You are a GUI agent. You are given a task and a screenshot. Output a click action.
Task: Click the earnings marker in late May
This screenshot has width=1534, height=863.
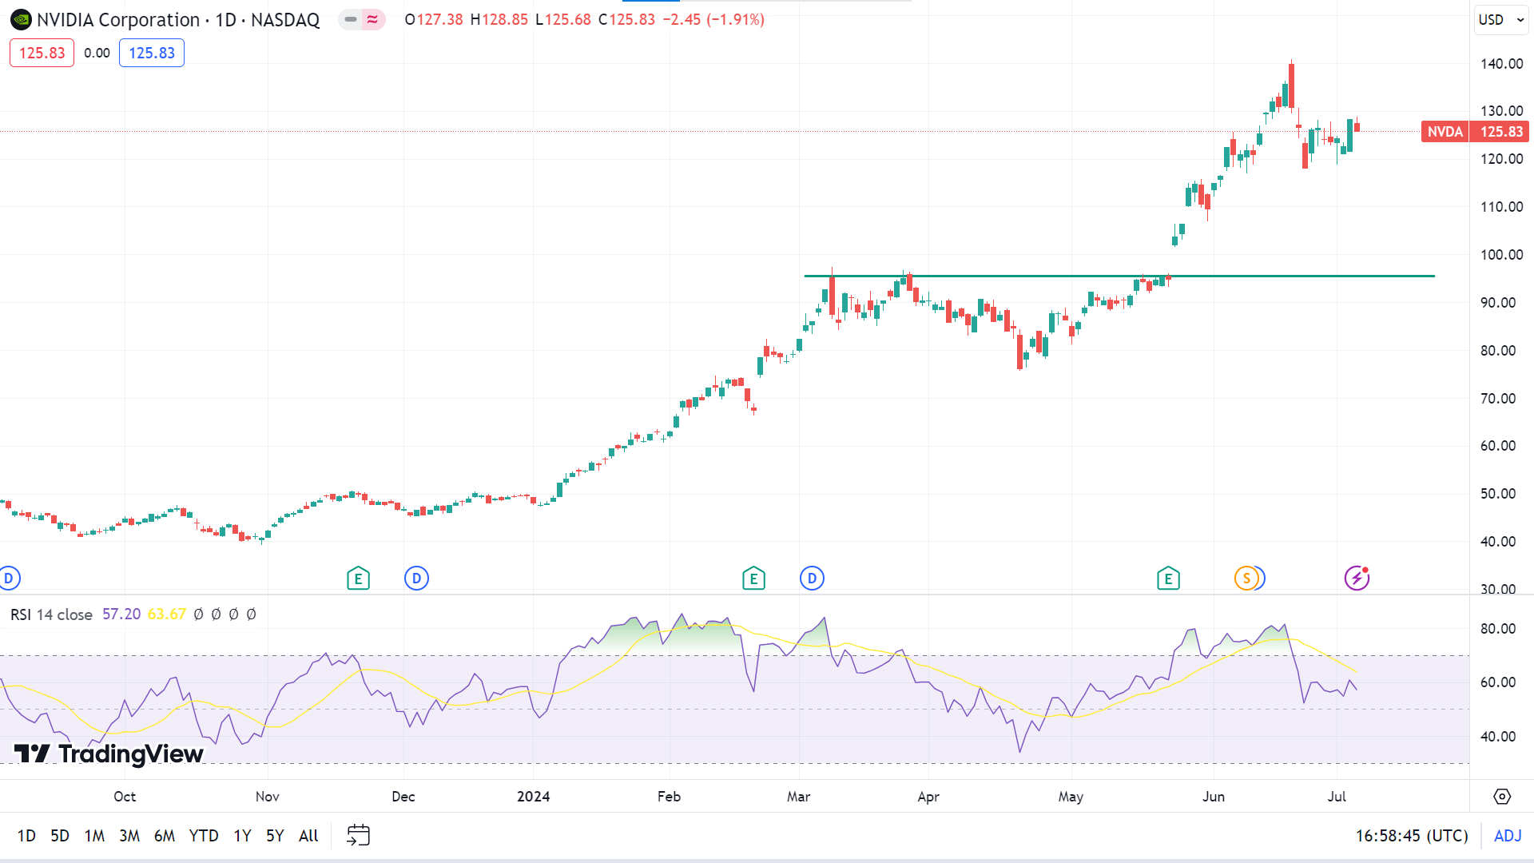click(x=1168, y=578)
